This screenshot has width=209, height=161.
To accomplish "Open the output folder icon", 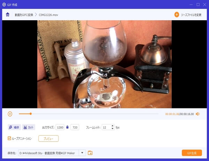I will [x=90, y=153].
